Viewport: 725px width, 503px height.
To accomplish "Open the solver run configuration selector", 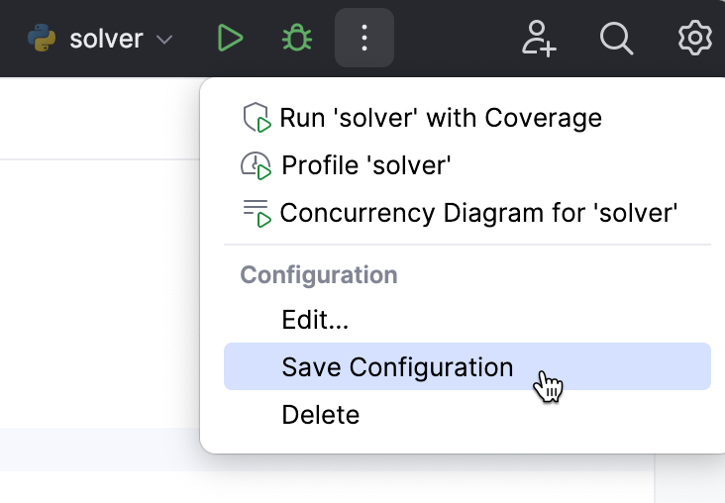I will click(x=106, y=40).
